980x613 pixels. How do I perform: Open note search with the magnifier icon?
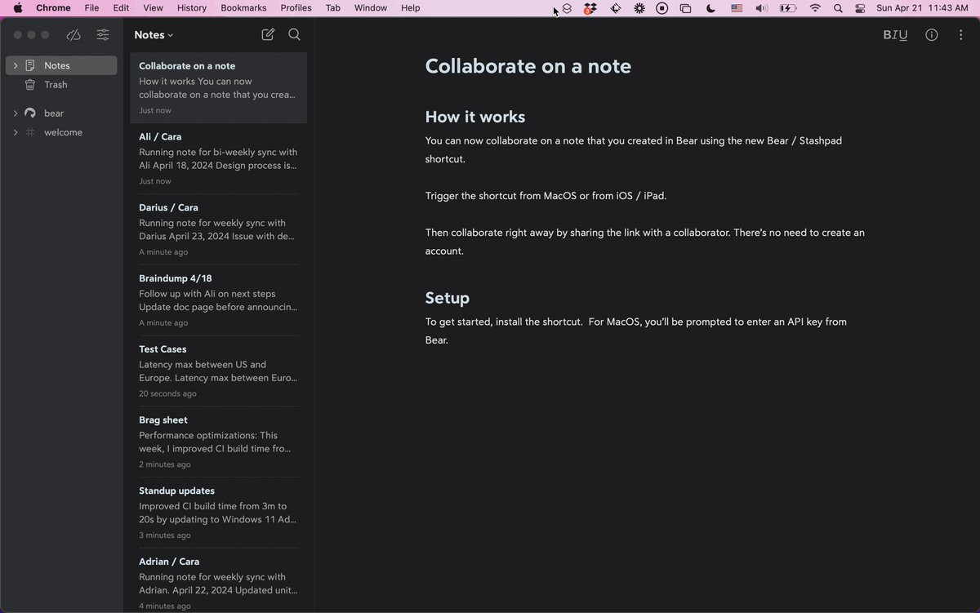[295, 34]
